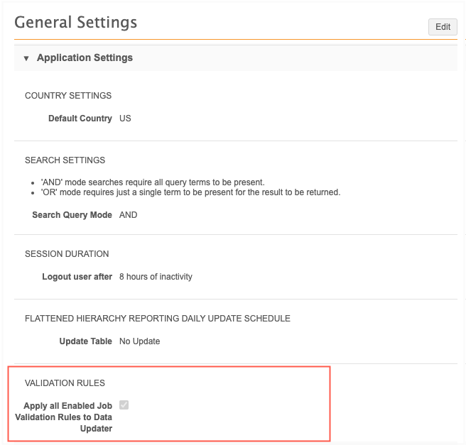466x445 pixels.
Task: Select the SESSION DURATION heading
Action: [67, 254]
